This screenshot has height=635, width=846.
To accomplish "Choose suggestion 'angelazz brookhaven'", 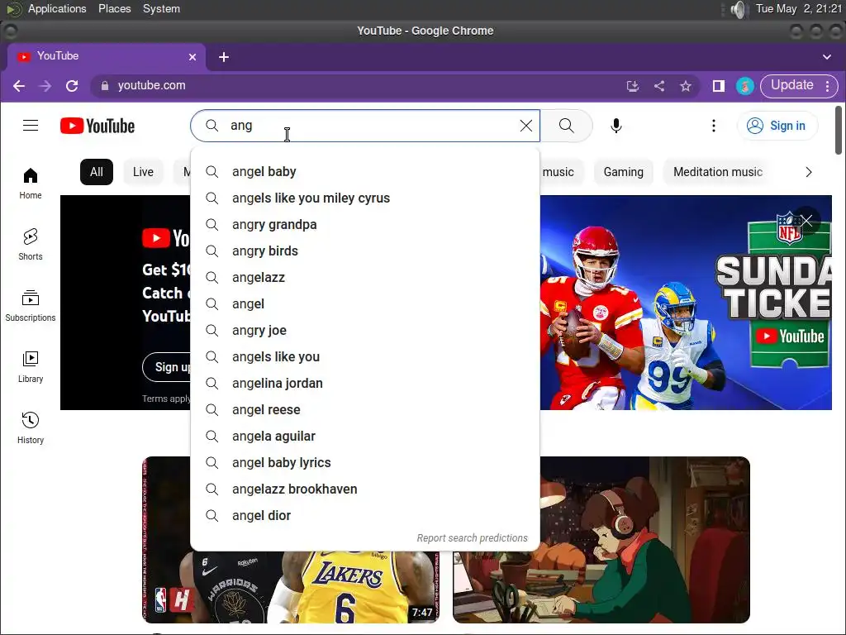I will tap(365, 489).
